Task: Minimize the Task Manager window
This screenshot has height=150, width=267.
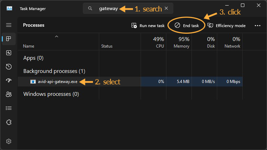Action: coord(227,5)
